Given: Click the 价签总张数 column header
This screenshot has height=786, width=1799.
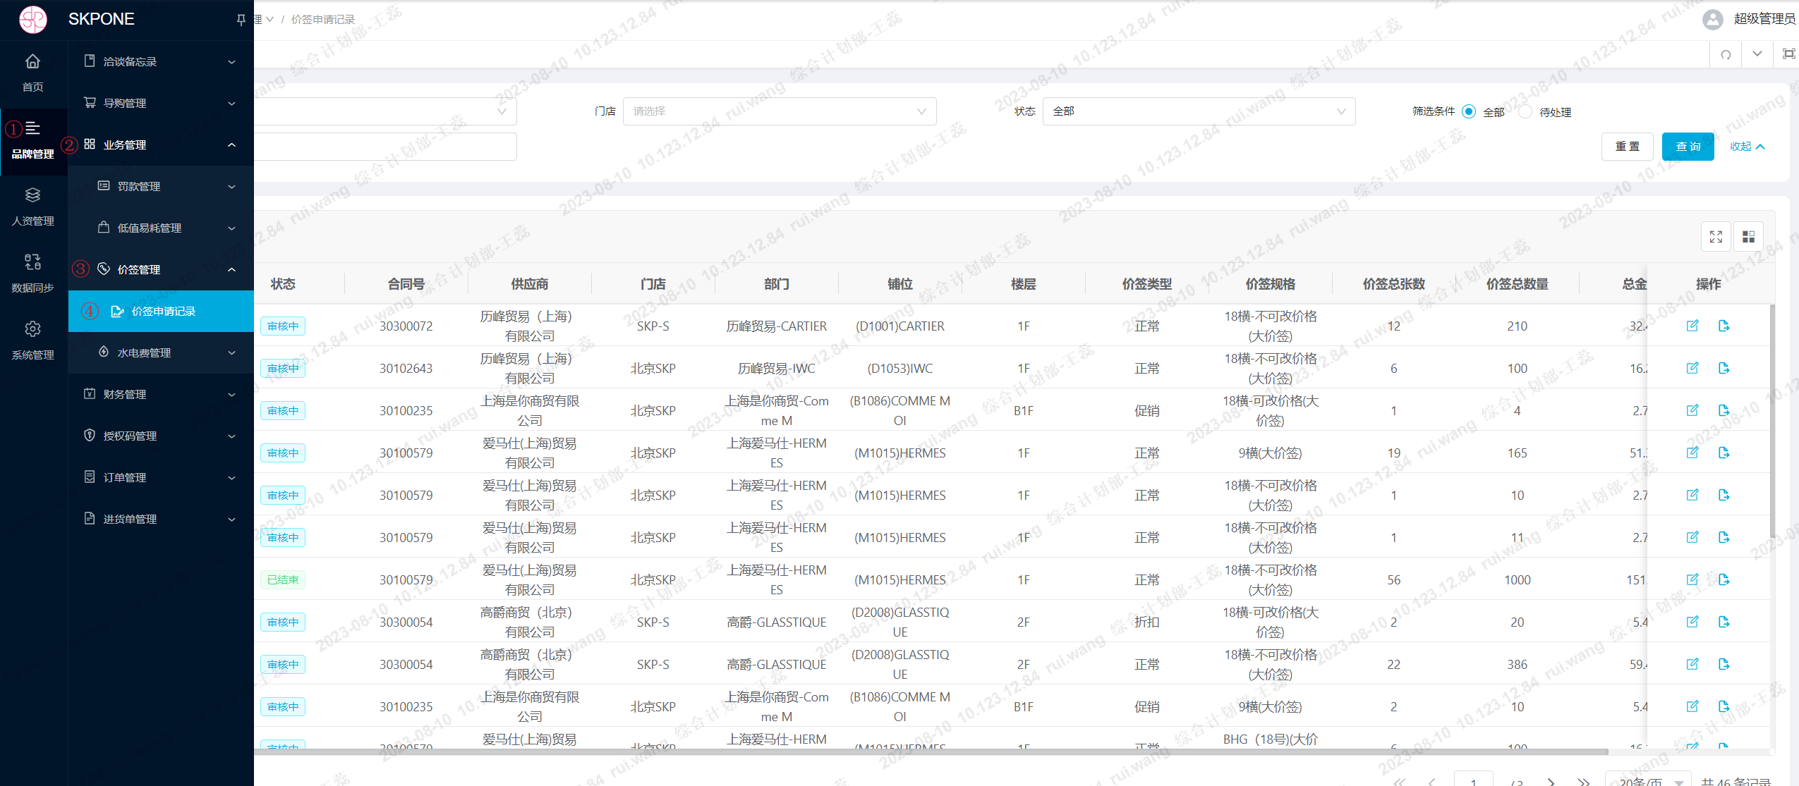Looking at the screenshot, I should (1394, 284).
